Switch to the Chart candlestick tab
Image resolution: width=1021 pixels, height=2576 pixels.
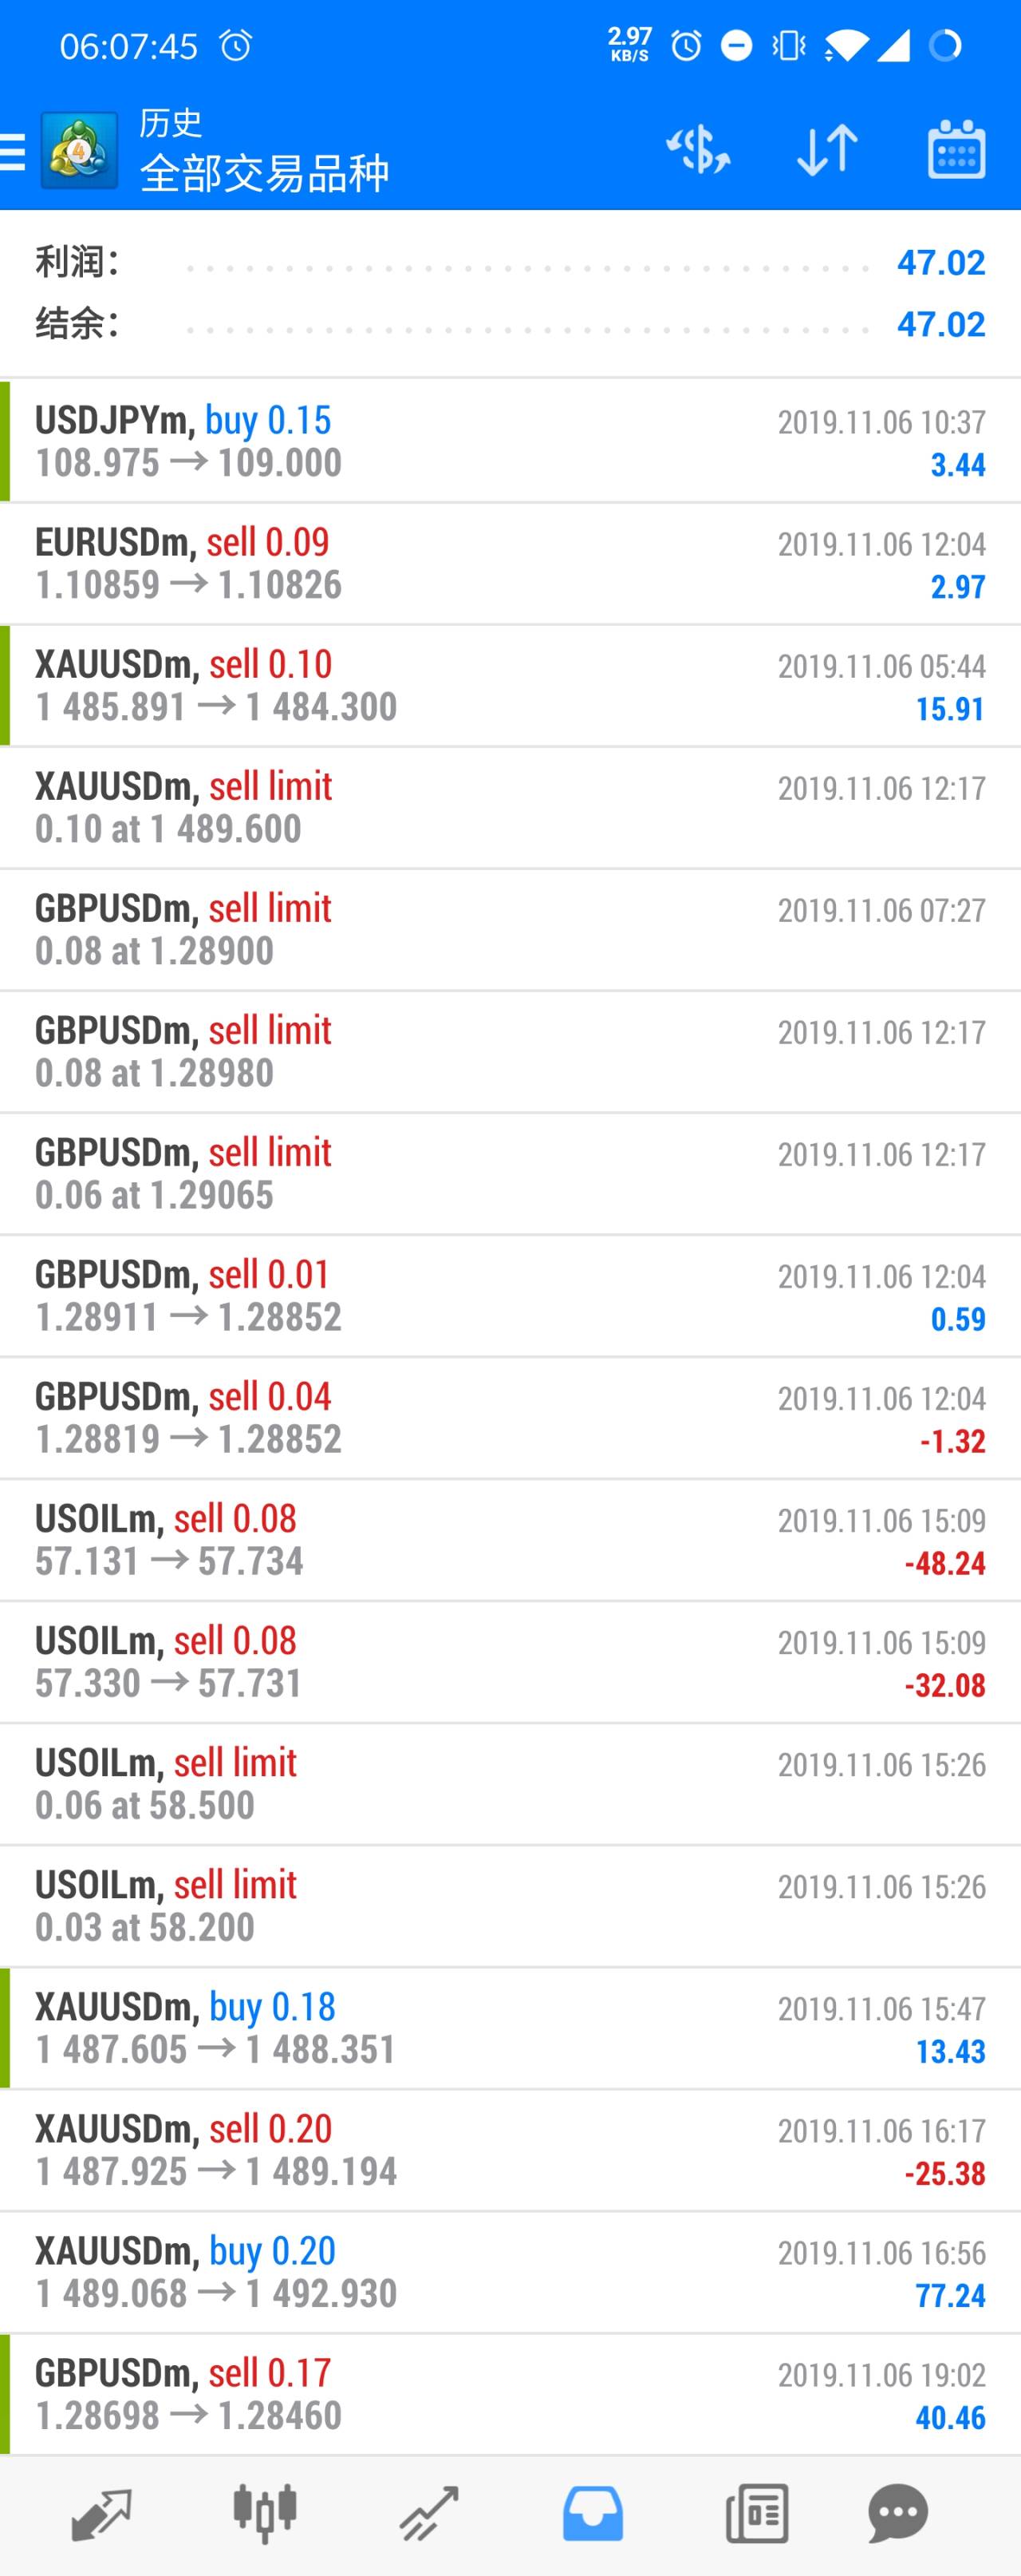click(265, 2513)
